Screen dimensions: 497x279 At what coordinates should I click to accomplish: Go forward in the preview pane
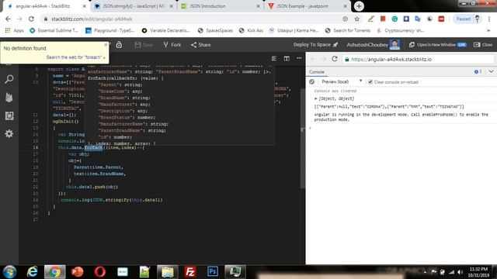[x=323, y=59]
